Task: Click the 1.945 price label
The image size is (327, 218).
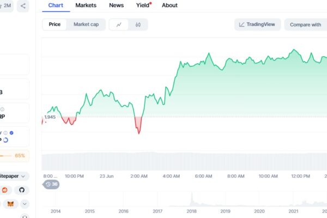Action: point(50,117)
